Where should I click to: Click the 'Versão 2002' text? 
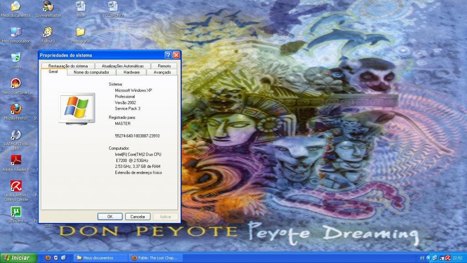125,102
